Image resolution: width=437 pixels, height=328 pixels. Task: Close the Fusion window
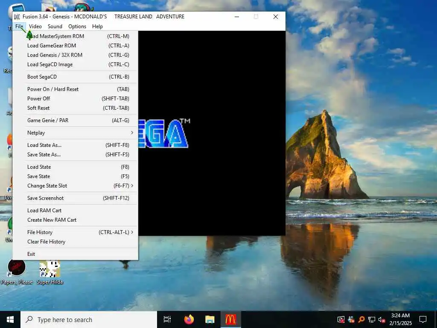tap(276, 17)
